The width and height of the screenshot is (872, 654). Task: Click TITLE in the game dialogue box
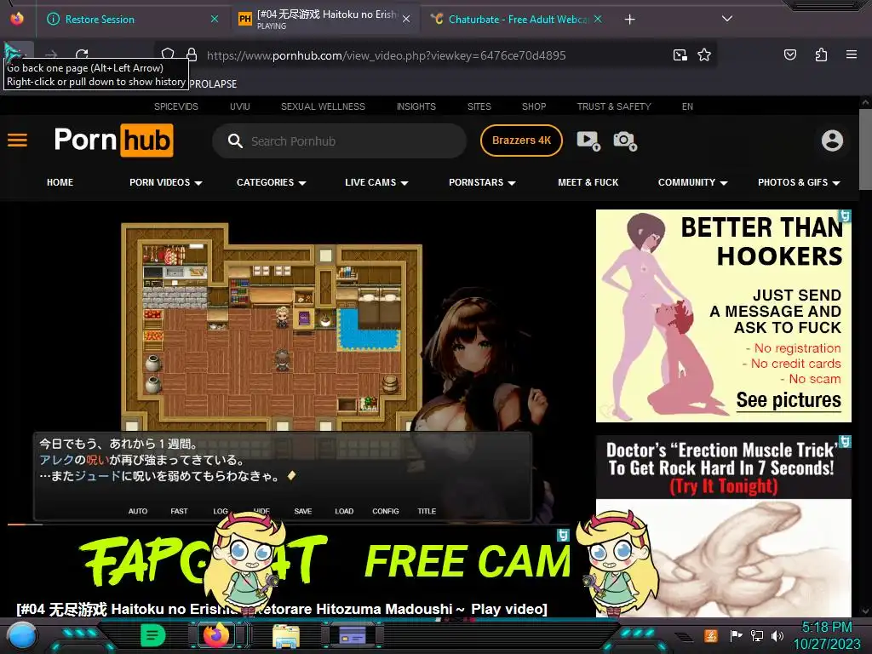click(x=427, y=511)
